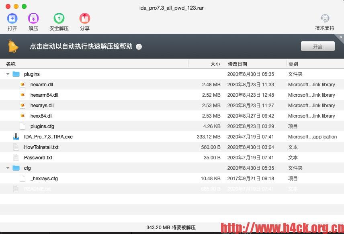Collapse the plugins folder disclosure triangle
This screenshot has width=344, height=234.
pos(8,74)
